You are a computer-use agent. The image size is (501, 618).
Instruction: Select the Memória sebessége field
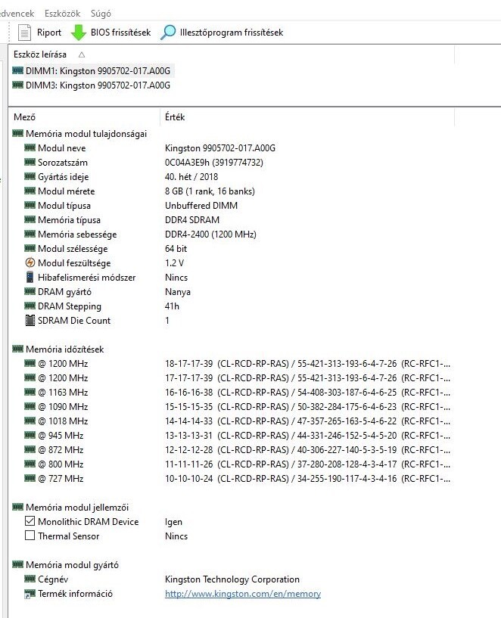77,234
